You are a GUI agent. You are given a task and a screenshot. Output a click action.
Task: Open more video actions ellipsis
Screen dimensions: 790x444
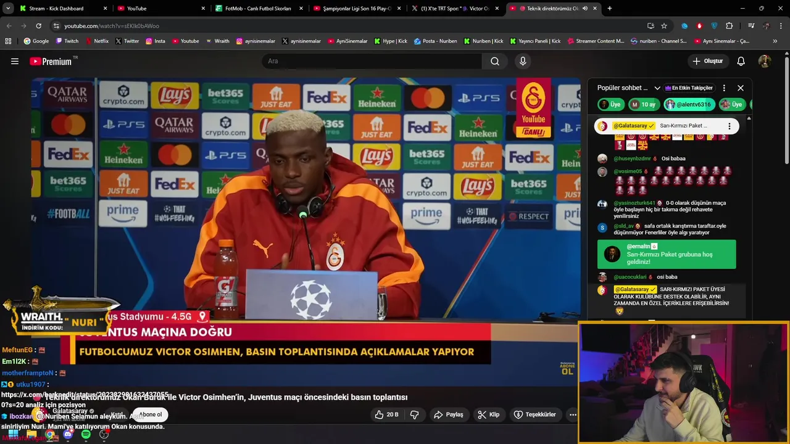coord(573,414)
